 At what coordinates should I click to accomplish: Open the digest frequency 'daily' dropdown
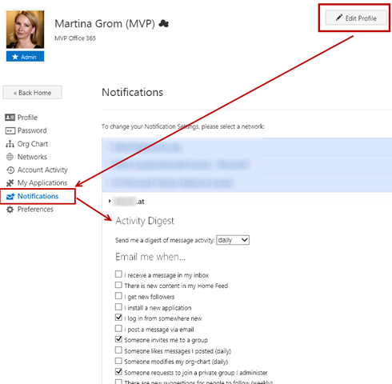point(233,240)
